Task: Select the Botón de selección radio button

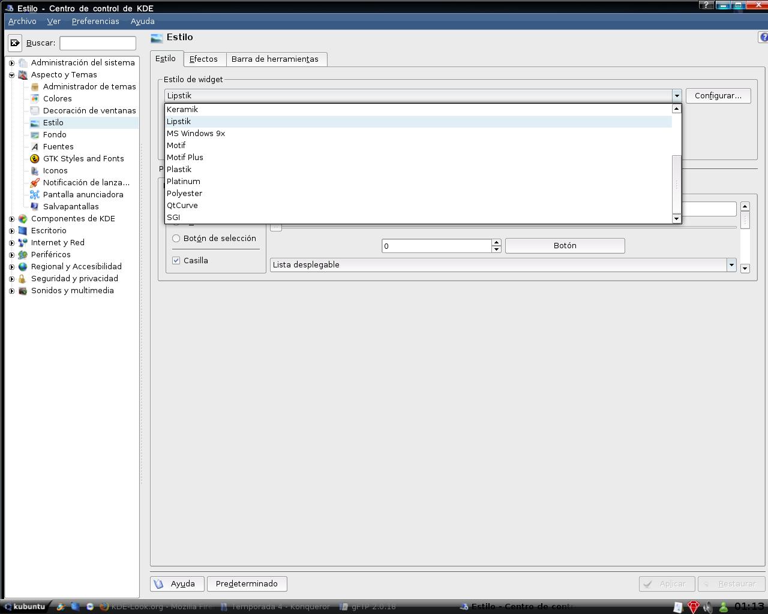Action: (176, 239)
